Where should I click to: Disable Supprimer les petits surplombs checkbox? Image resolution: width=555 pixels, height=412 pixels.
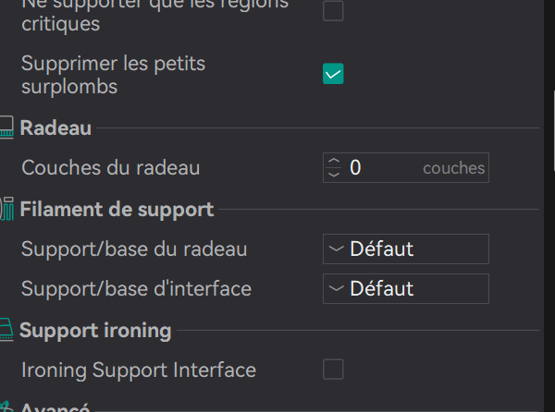pos(333,74)
